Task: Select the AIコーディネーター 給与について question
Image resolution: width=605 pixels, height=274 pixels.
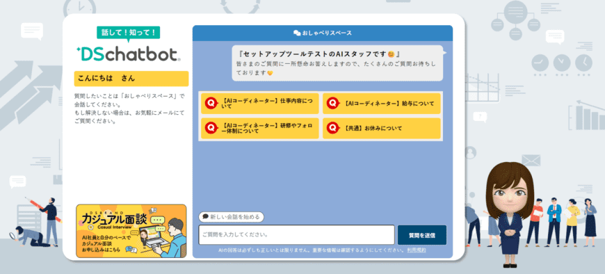Action: (x=382, y=104)
